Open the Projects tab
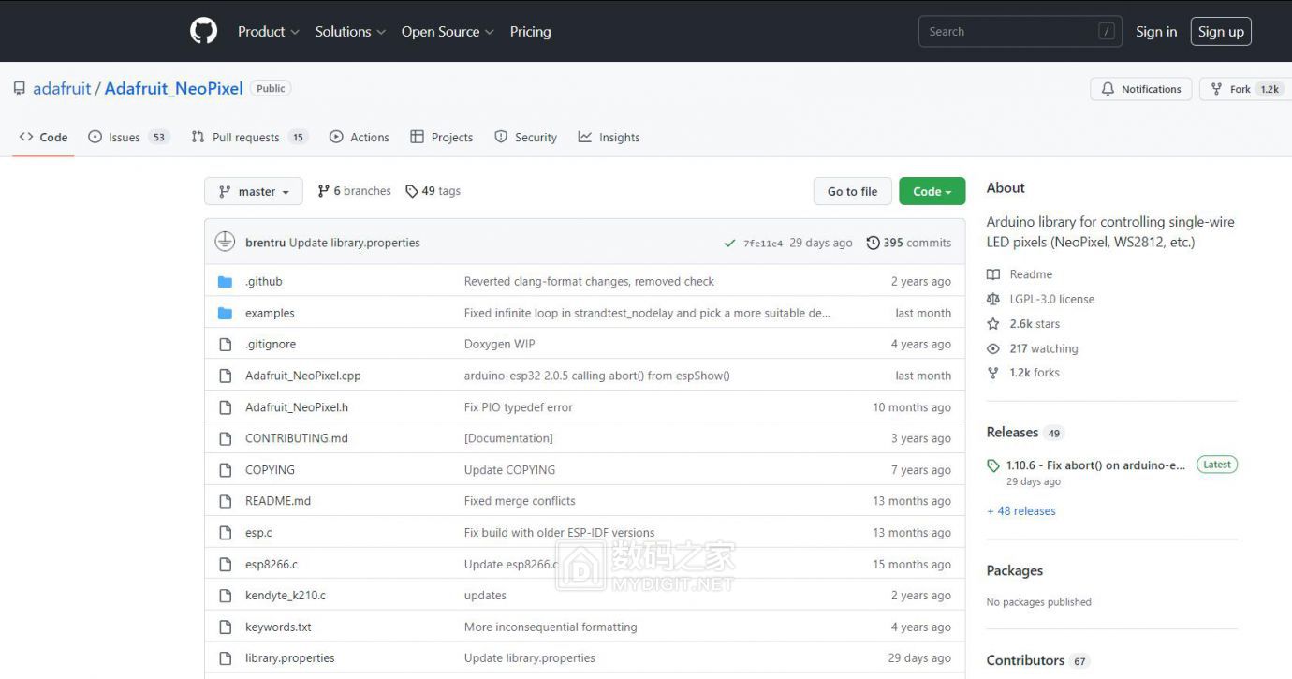Viewport: 1292px width, 679px height. click(x=442, y=137)
